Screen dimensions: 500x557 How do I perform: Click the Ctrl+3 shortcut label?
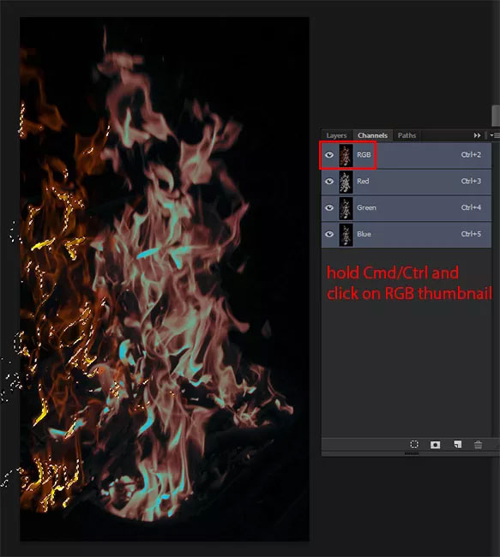click(471, 181)
